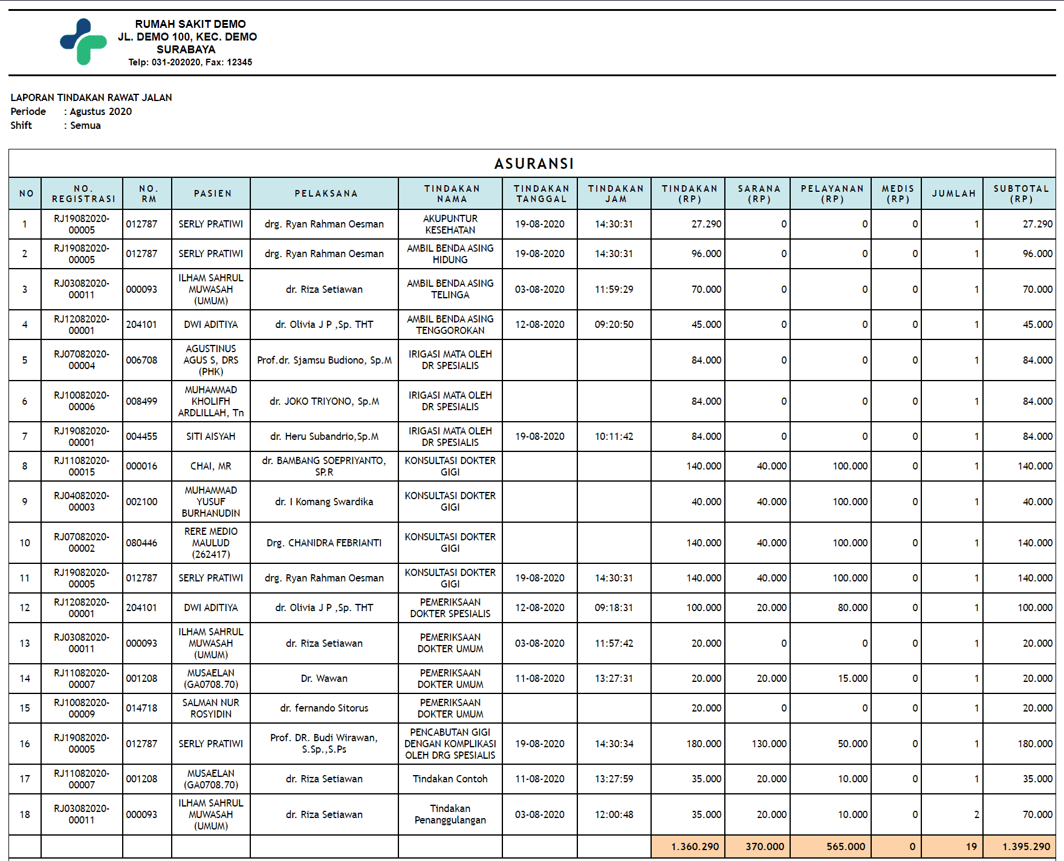Click the LAPORAN TINDAKAN RAWAT JALAN heading
Screen dimensions: 1064x861
click(x=91, y=97)
